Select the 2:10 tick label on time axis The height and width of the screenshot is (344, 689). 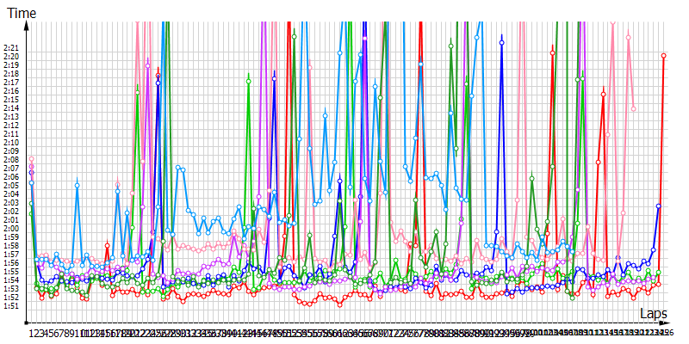coord(11,142)
